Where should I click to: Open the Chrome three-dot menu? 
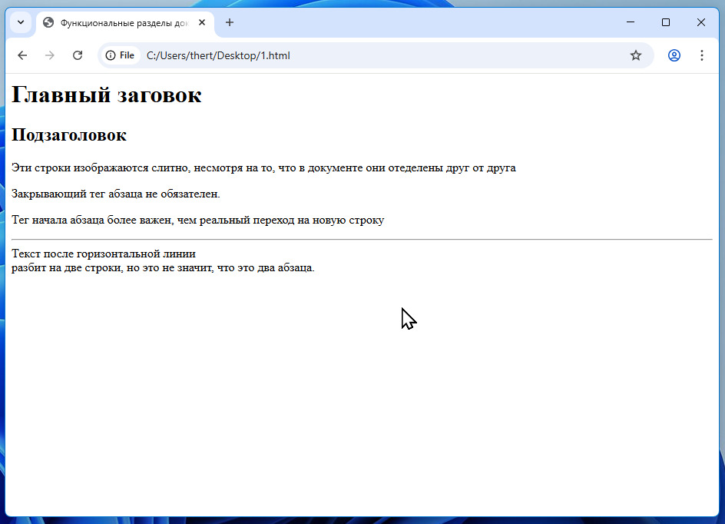click(702, 55)
